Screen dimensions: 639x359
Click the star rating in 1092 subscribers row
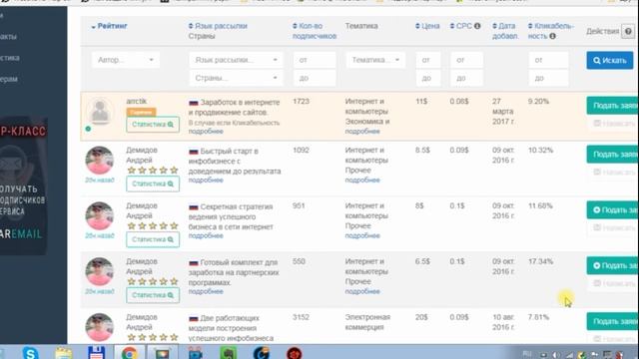[153, 171]
